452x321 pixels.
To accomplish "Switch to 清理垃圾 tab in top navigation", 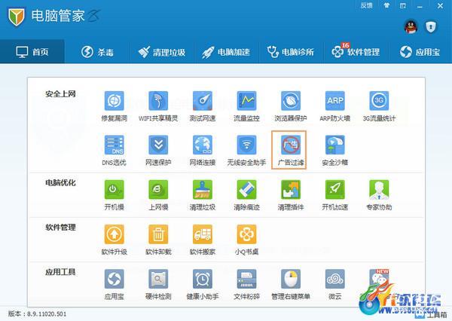I will pos(162,52).
